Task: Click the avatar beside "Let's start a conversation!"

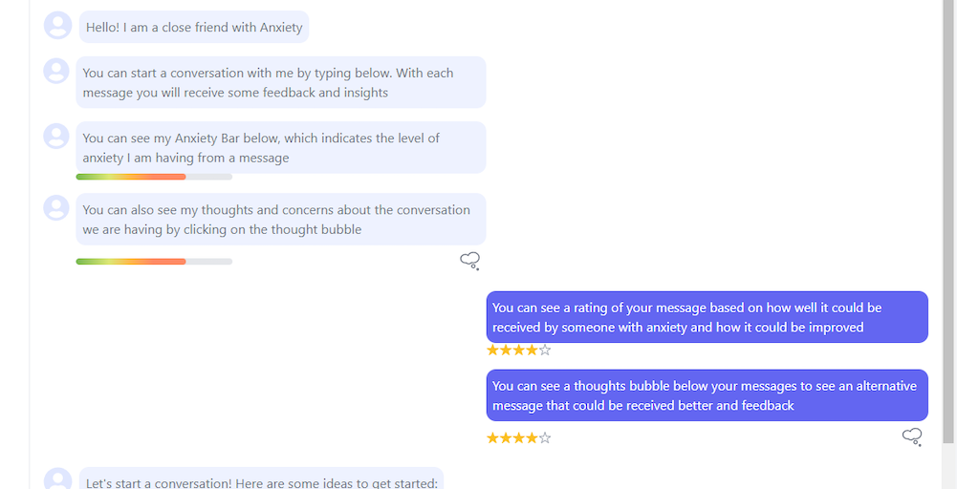Action: tap(57, 480)
